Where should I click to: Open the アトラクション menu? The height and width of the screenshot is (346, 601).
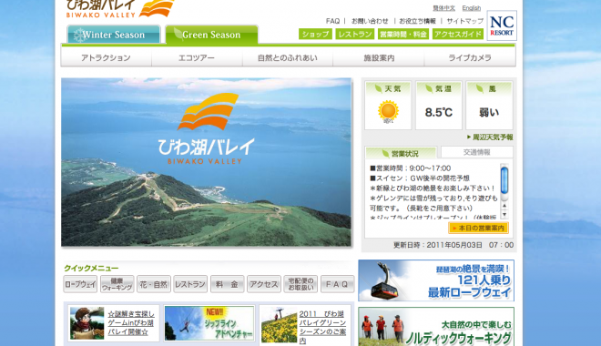pos(107,58)
